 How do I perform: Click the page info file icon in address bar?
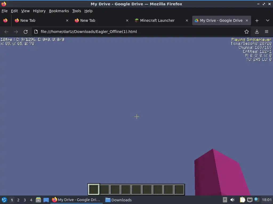pos(36,32)
